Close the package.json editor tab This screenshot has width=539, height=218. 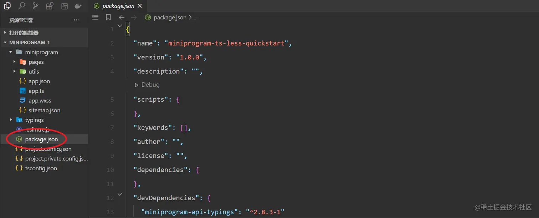(139, 6)
